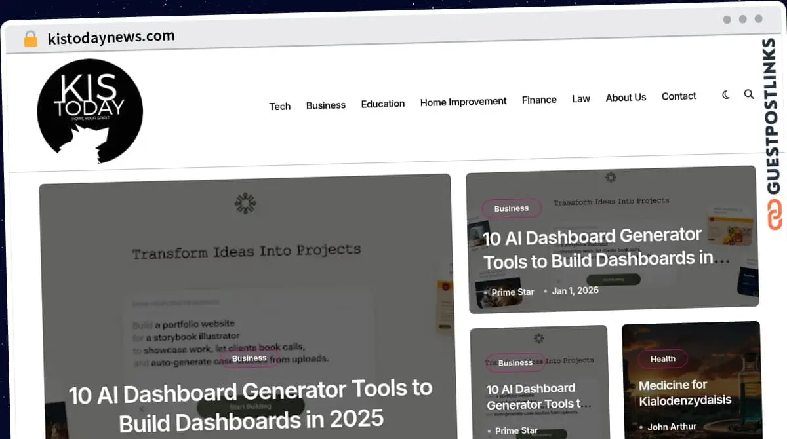The image size is (787, 439).
Task: Open the Law category
Action: tap(580, 98)
